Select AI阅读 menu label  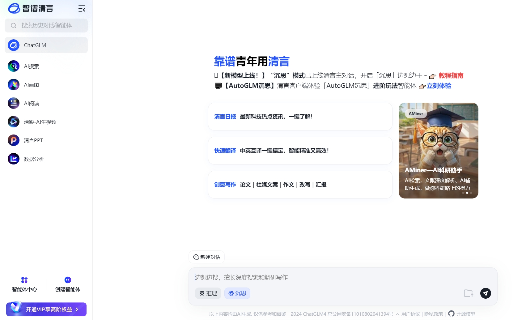[32, 103]
